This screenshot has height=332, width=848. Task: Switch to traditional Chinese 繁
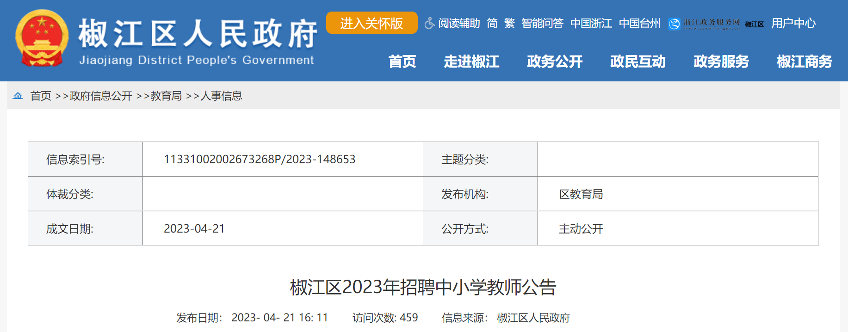click(x=509, y=23)
